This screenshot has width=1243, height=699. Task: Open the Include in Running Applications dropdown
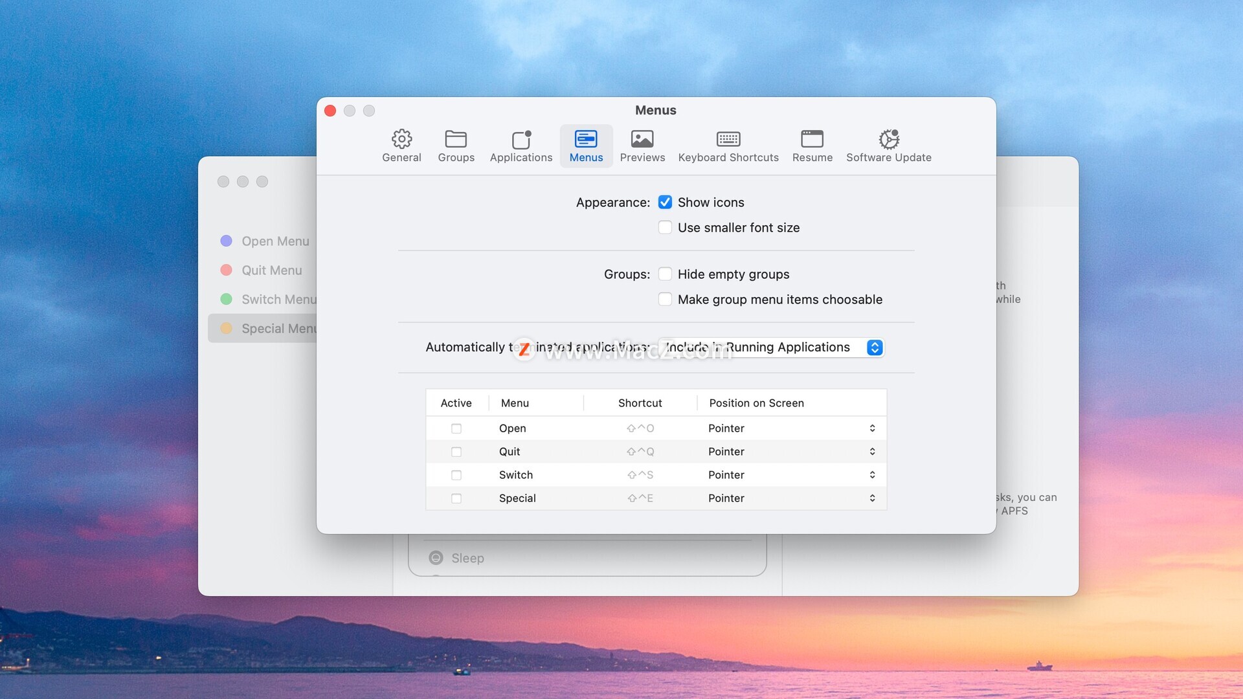click(770, 348)
